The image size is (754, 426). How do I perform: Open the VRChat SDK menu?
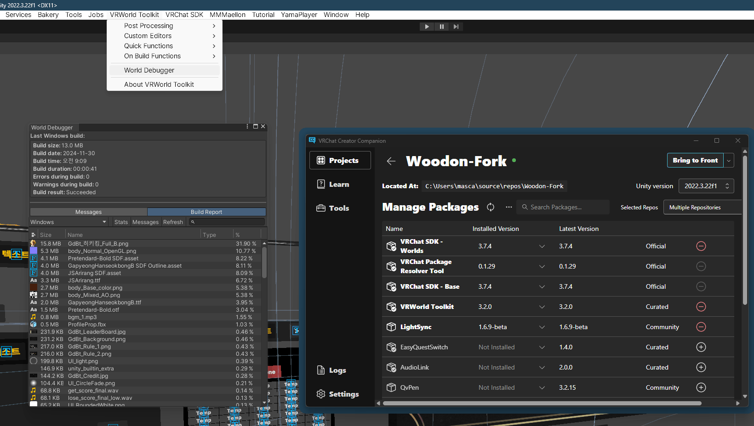184,15
